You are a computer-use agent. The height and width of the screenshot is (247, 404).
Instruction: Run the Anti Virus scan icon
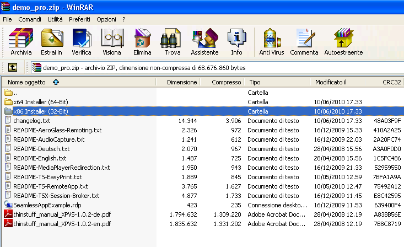coord(272,38)
